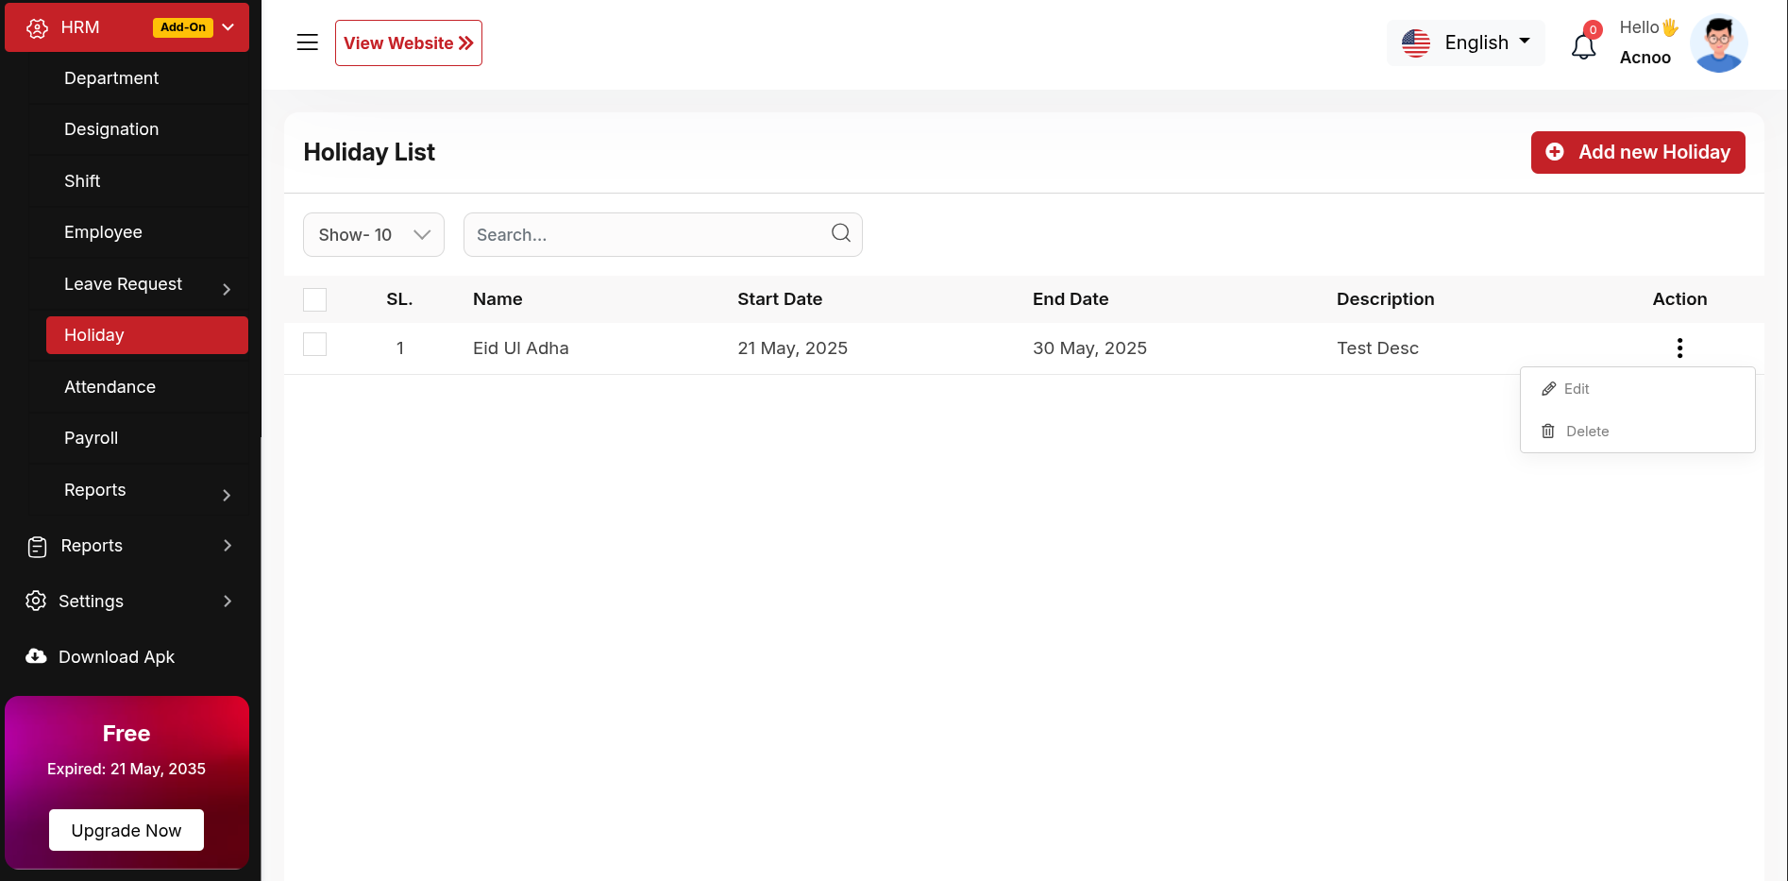
Task: Click the search magnifier icon
Action: tap(840, 233)
